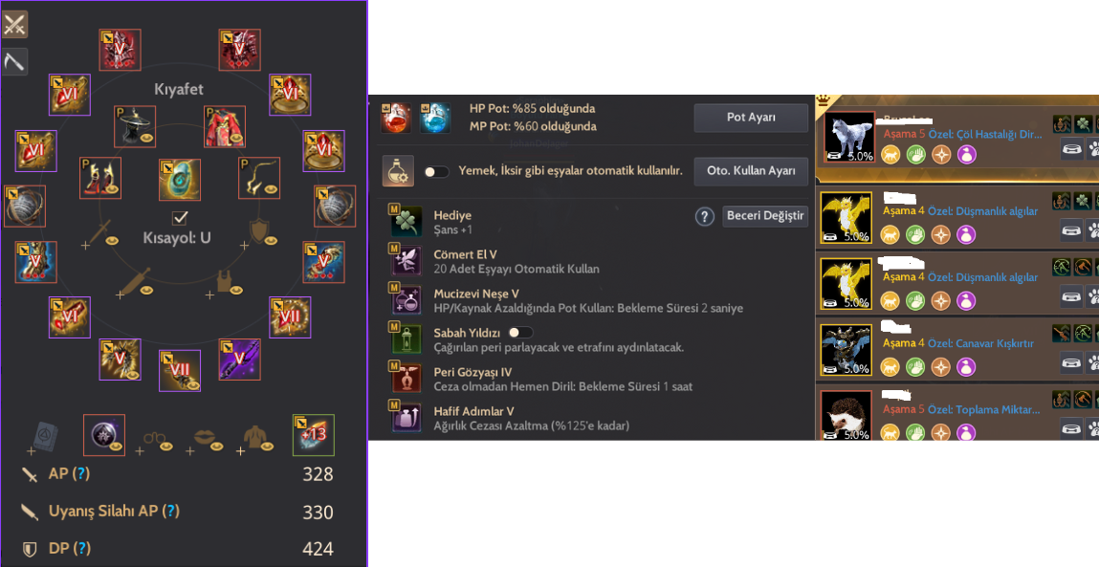Select the hedgehog pet thumbnail
The width and height of the screenshot is (1099, 567).
point(847,416)
